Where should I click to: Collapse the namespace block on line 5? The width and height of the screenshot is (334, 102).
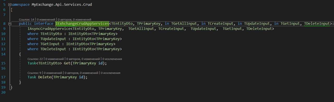click(x=10, y=5)
